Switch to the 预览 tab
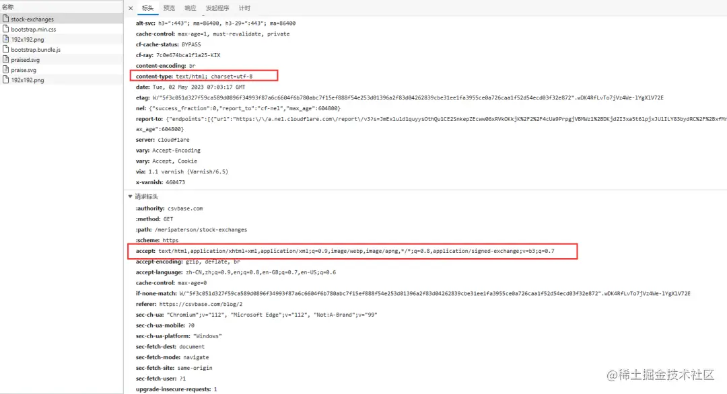This screenshot has height=394, width=727. [x=169, y=8]
